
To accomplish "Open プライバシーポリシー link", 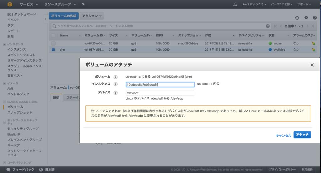I will (x=282, y=170).
